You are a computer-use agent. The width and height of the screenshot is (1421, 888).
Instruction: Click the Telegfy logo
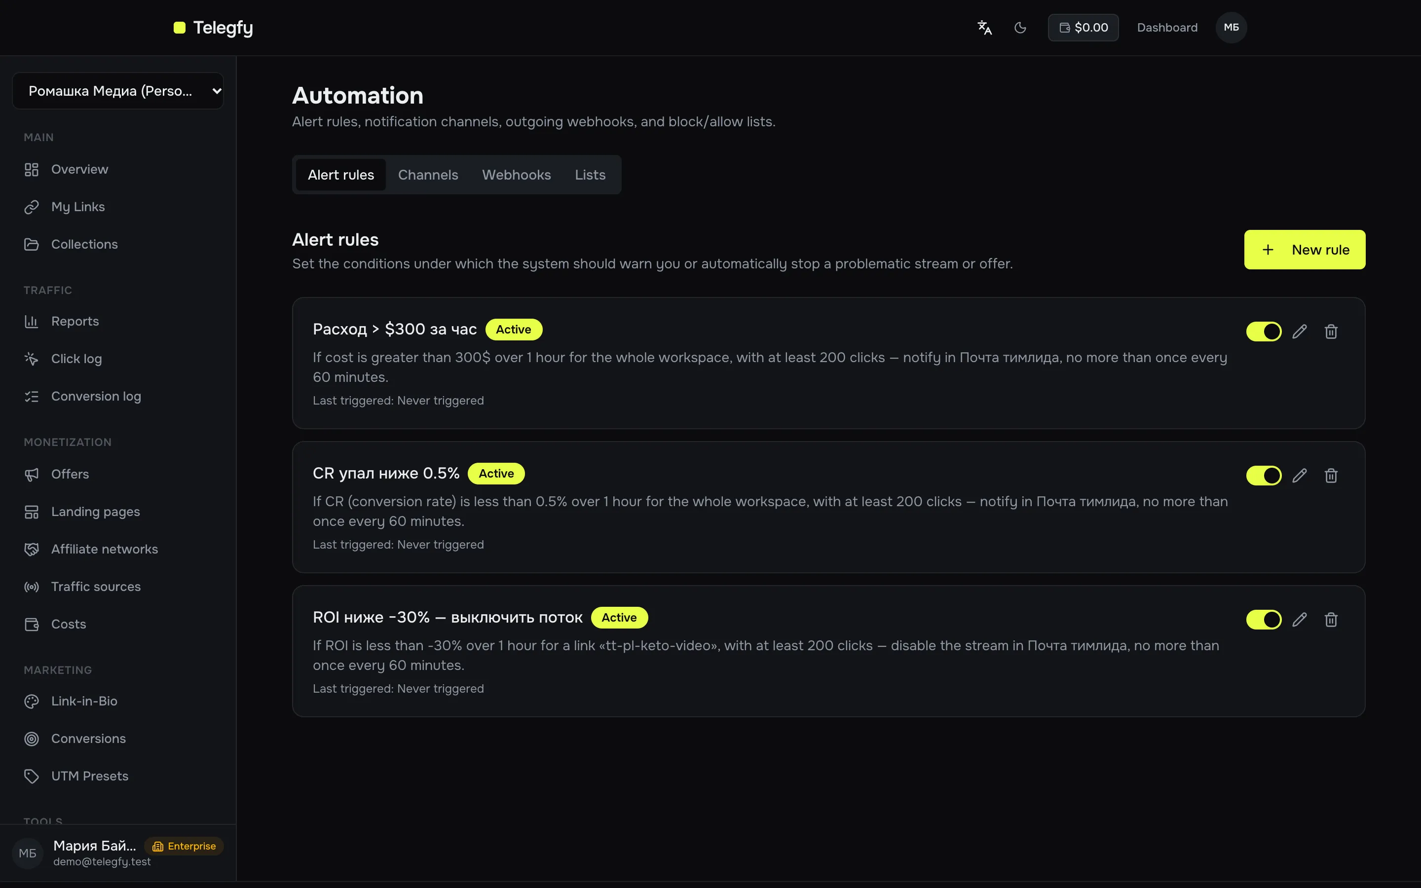(x=213, y=28)
